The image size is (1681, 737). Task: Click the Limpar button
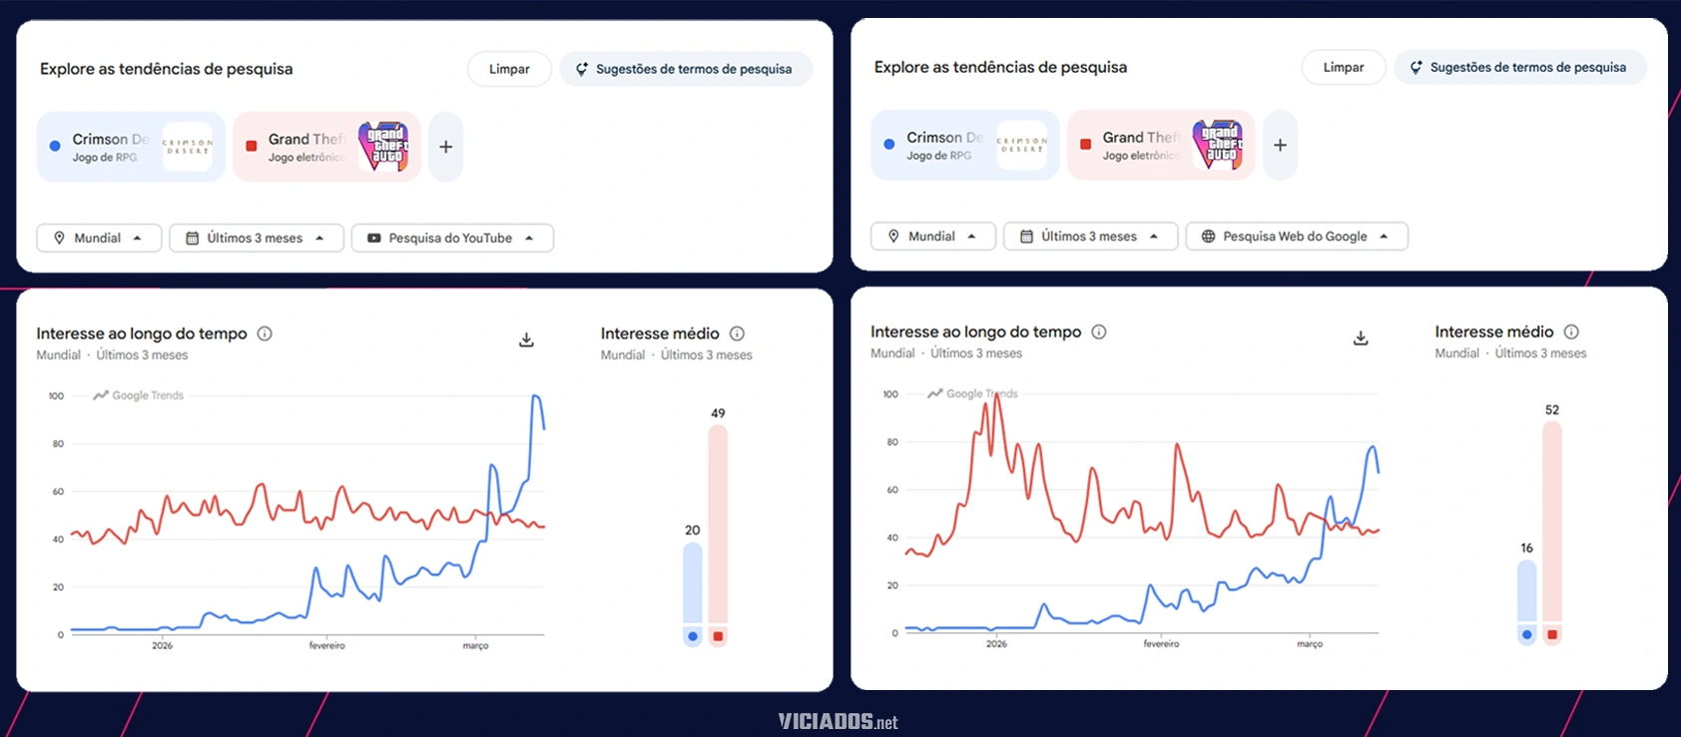(x=509, y=69)
